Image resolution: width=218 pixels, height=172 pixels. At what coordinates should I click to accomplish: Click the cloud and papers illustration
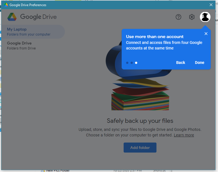pos(139,75)
